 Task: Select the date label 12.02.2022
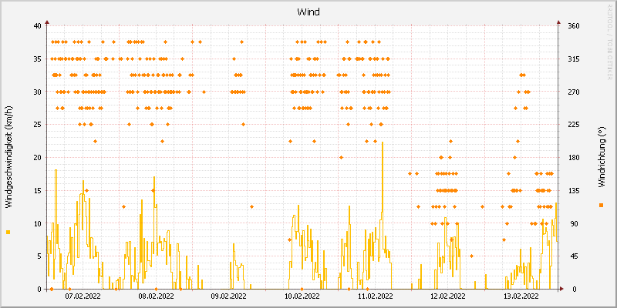click(448, 296)
